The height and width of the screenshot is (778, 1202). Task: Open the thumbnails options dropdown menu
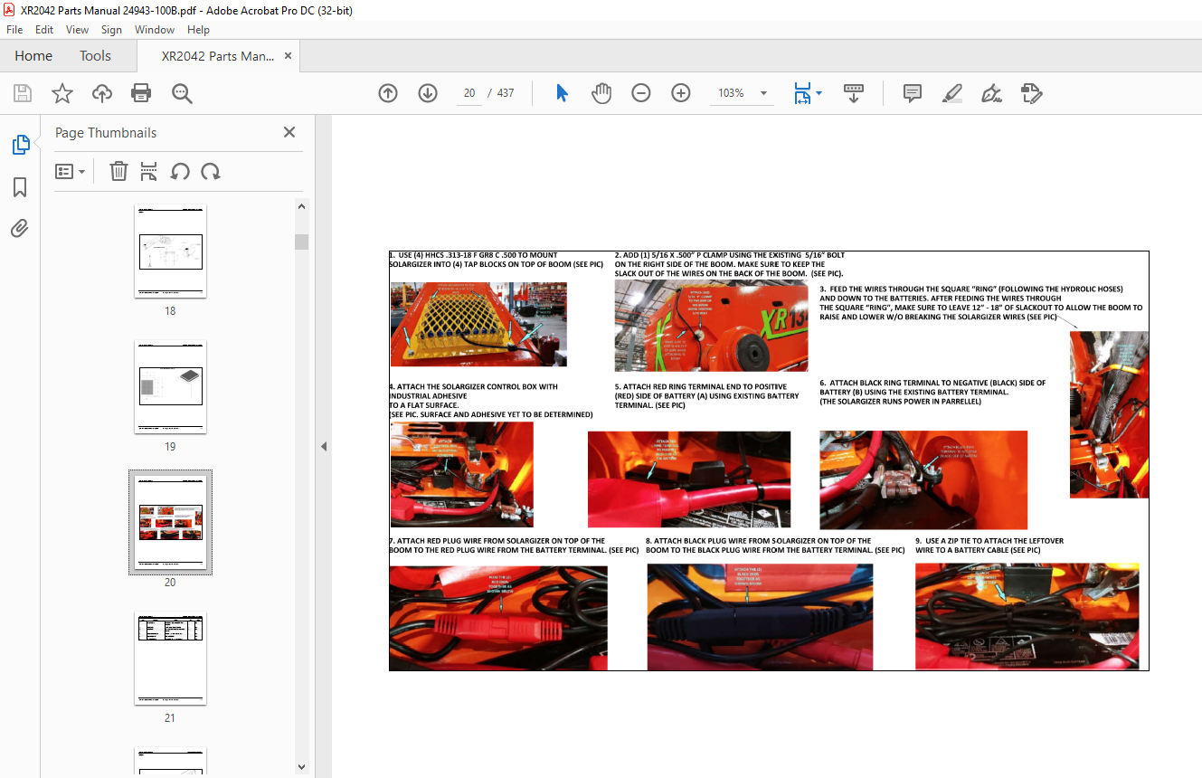tap(71, 171)
